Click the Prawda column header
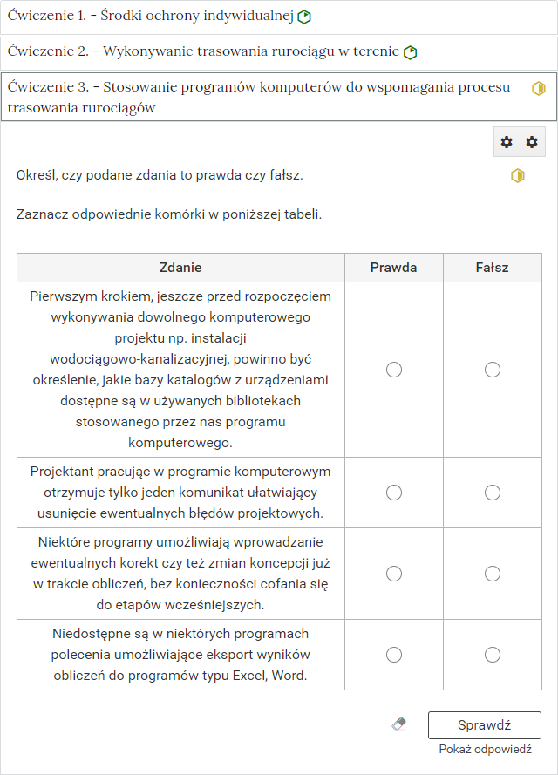558x775 pixels. (394, 268)
